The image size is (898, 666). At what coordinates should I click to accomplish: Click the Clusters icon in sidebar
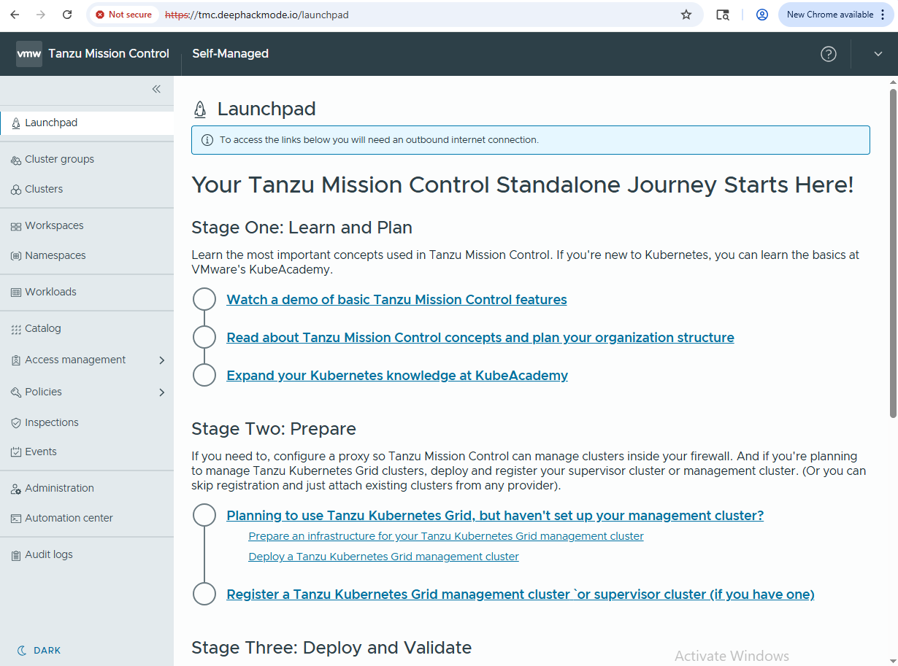click(16, 190)
